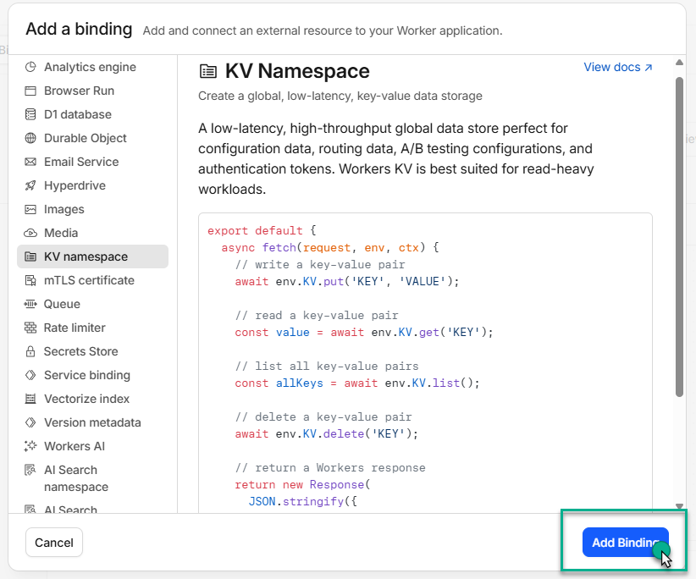Click comment '// return a Workers response'
The height and width of the screenshot is (579, 696).
330,468
